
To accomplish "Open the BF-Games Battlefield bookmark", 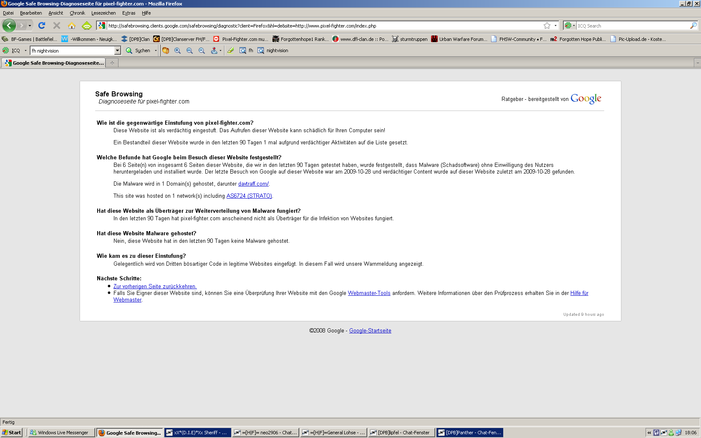I will coord(30,39).
